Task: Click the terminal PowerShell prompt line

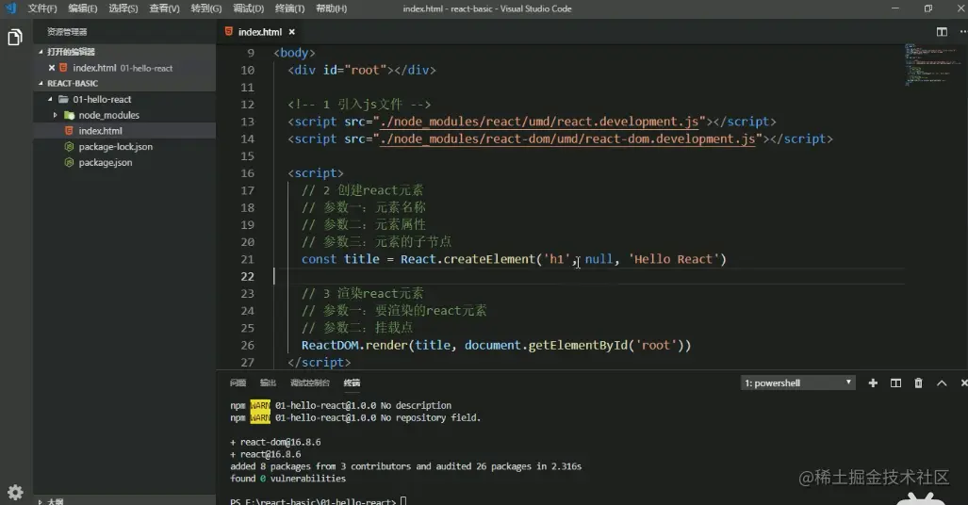Action: [318, 500]
